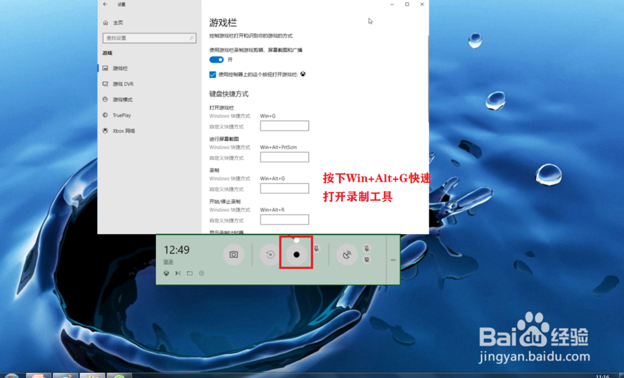Image resolution: width=624 pixels, height=378 pixels.
Task: Turn off the game recording toggle
Action: coord(215,59)
